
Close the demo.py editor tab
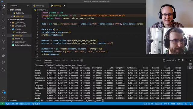(65, 6)
